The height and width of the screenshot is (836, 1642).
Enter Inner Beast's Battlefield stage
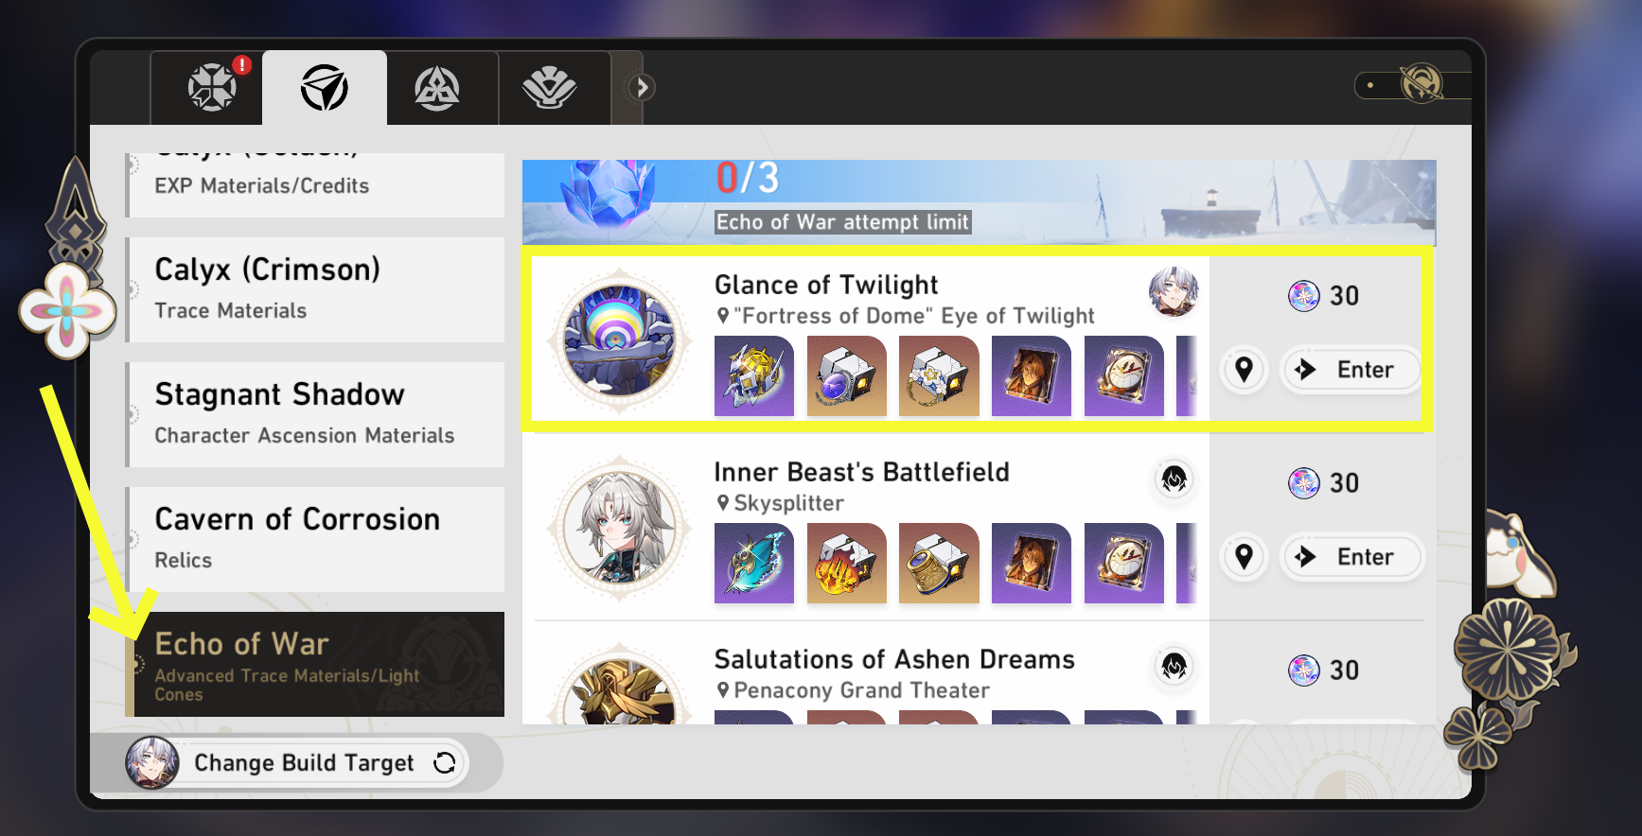click(1351, 557)
